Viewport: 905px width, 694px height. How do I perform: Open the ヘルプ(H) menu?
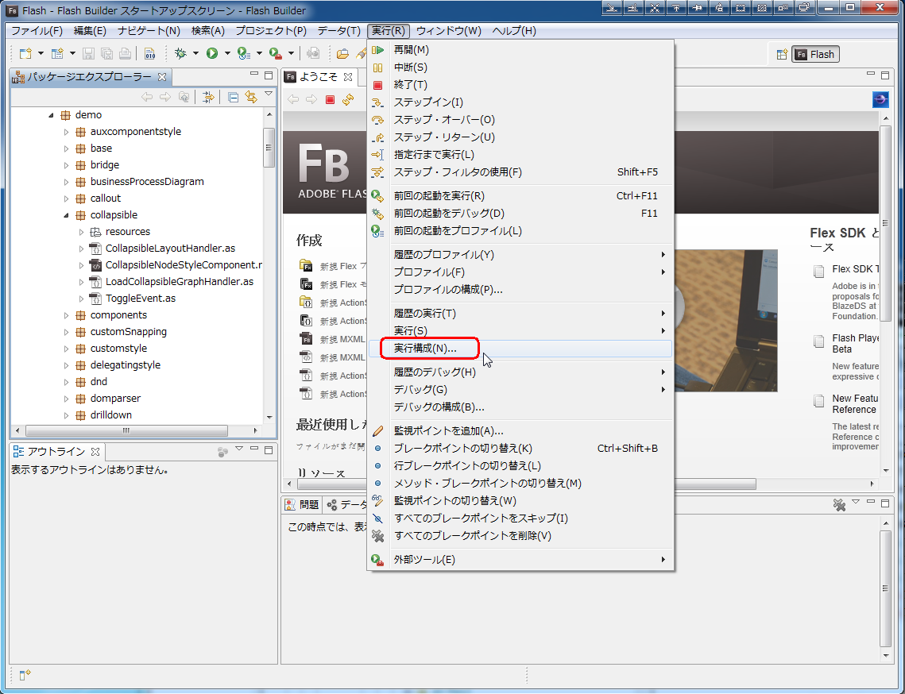tap(513, 31)
